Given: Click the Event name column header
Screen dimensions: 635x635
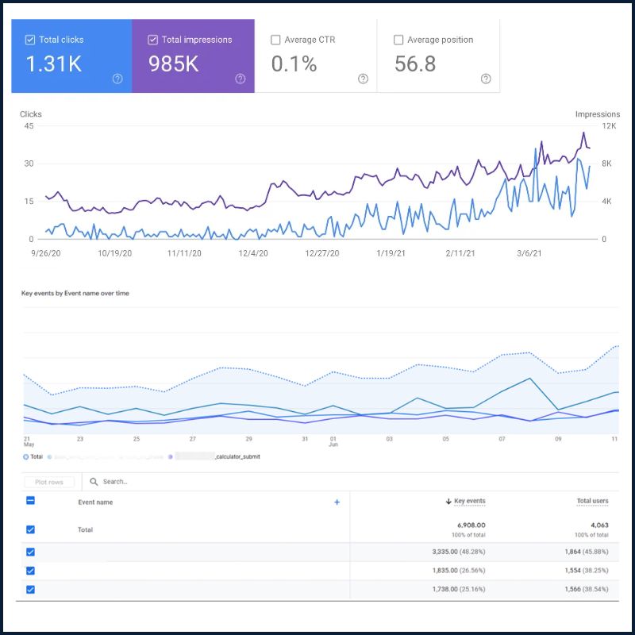Looking at the screenshot, I should tap(95, 502).
